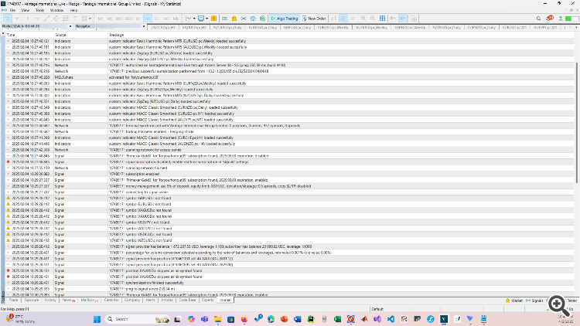Select the M30 timeframe
The height and width of the screenshot is (326, 580).
click(x=128, y=19)
